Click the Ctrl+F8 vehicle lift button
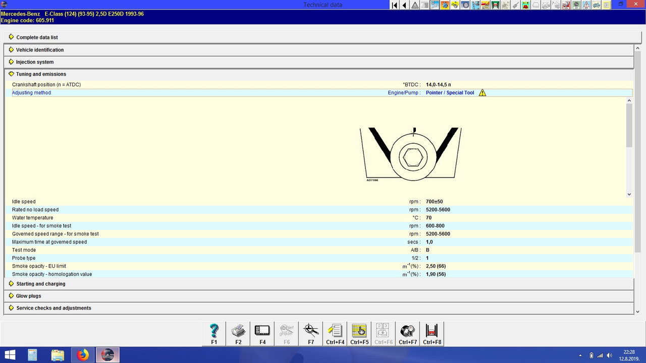The width and height of the screenshot is (646, 363). click(432, 334)
